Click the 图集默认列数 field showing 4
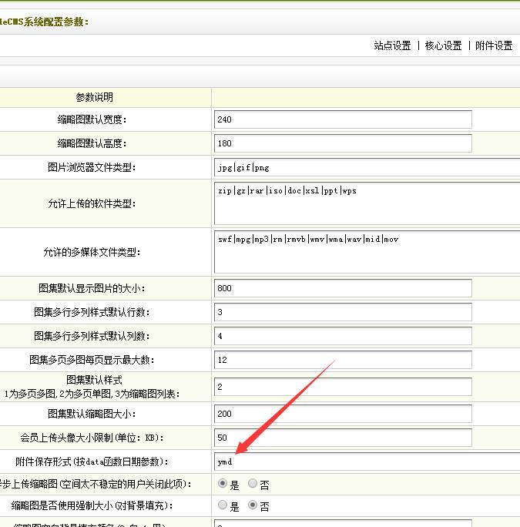This screenshot has height=527, width=520. [343, 336]
